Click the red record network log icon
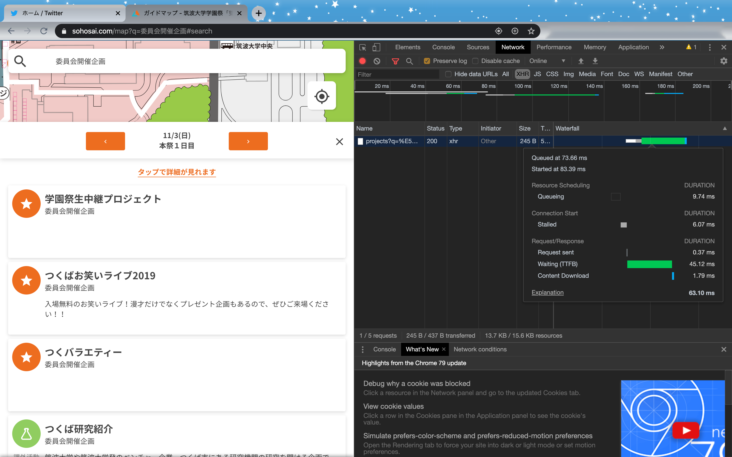 click(x=362, y=61)
